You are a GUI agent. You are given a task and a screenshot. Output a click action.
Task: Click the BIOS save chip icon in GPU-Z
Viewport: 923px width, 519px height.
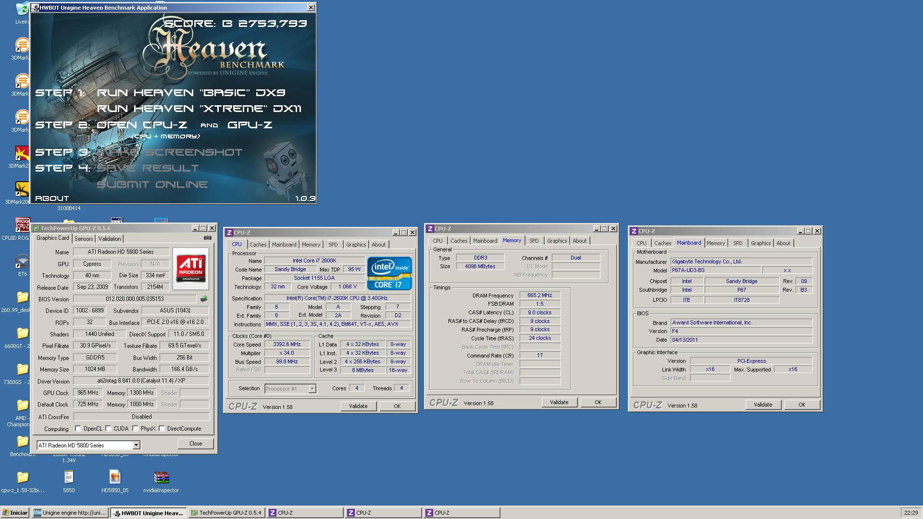[x=204, y=299]
